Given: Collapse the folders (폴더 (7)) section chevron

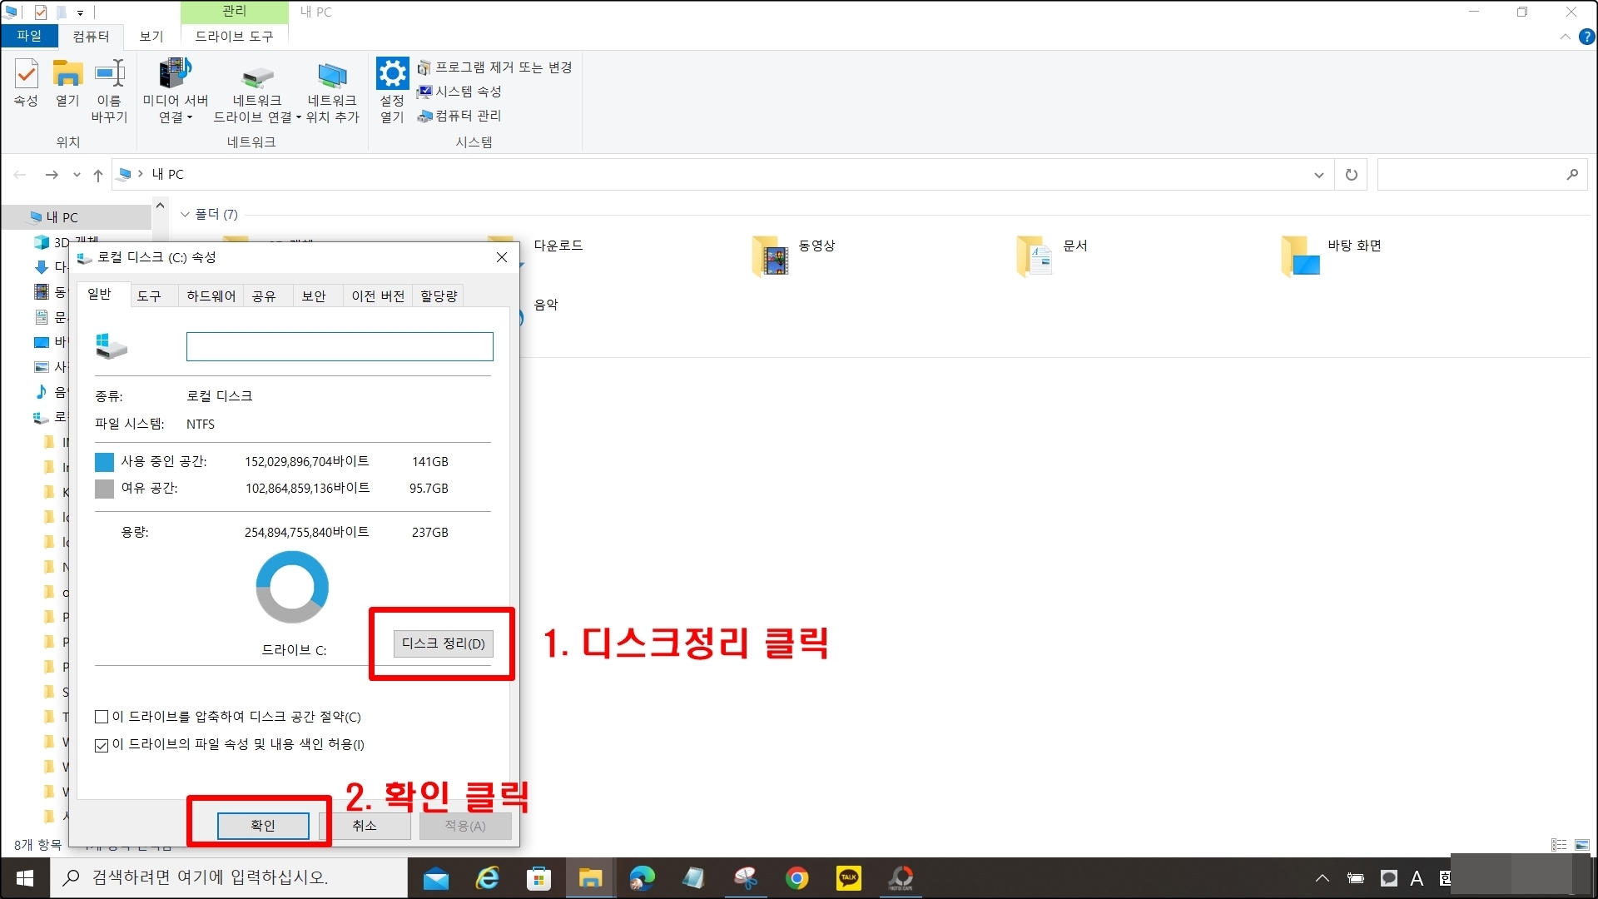Looking at the screenshot, I should (185, 215).
